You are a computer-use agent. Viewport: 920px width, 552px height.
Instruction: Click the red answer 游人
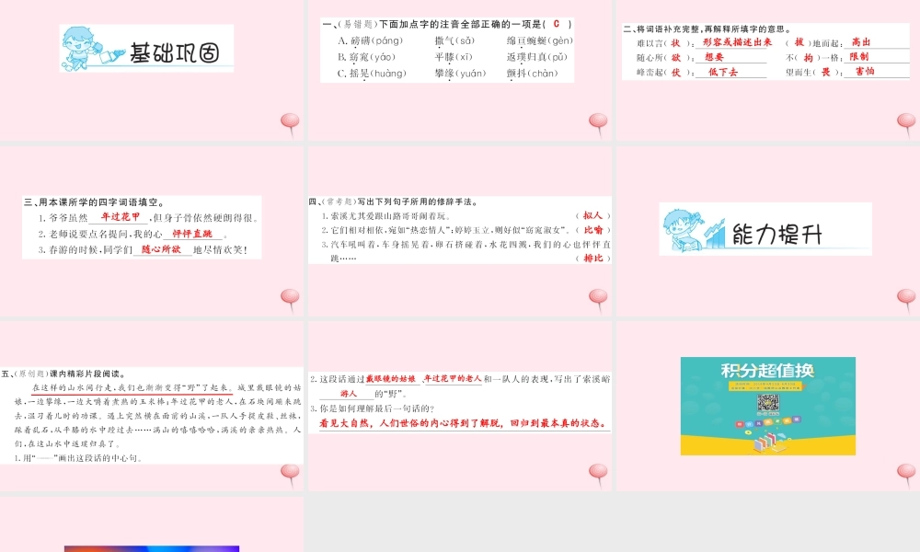[x=349, y=394]
